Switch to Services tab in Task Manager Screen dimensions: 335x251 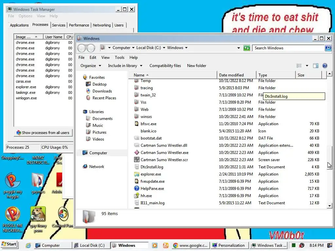coord(59,25)
